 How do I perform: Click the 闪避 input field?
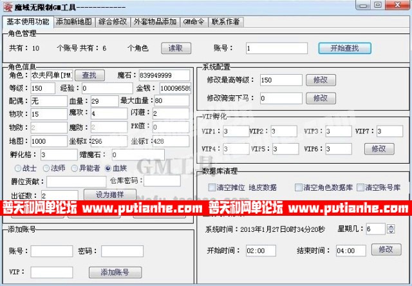tap(171, 113)
